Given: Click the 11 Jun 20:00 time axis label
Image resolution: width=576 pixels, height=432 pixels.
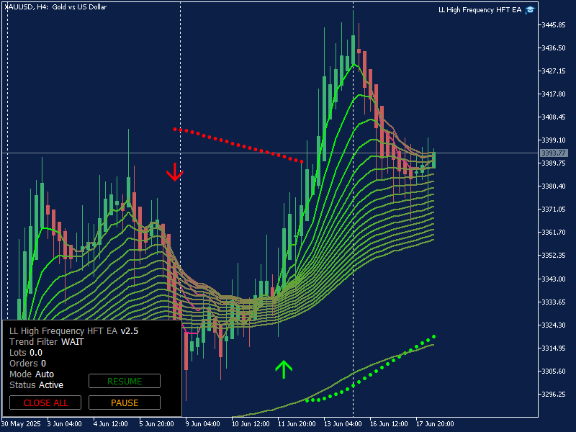Looking at the screenshot, I should [297, 424].
